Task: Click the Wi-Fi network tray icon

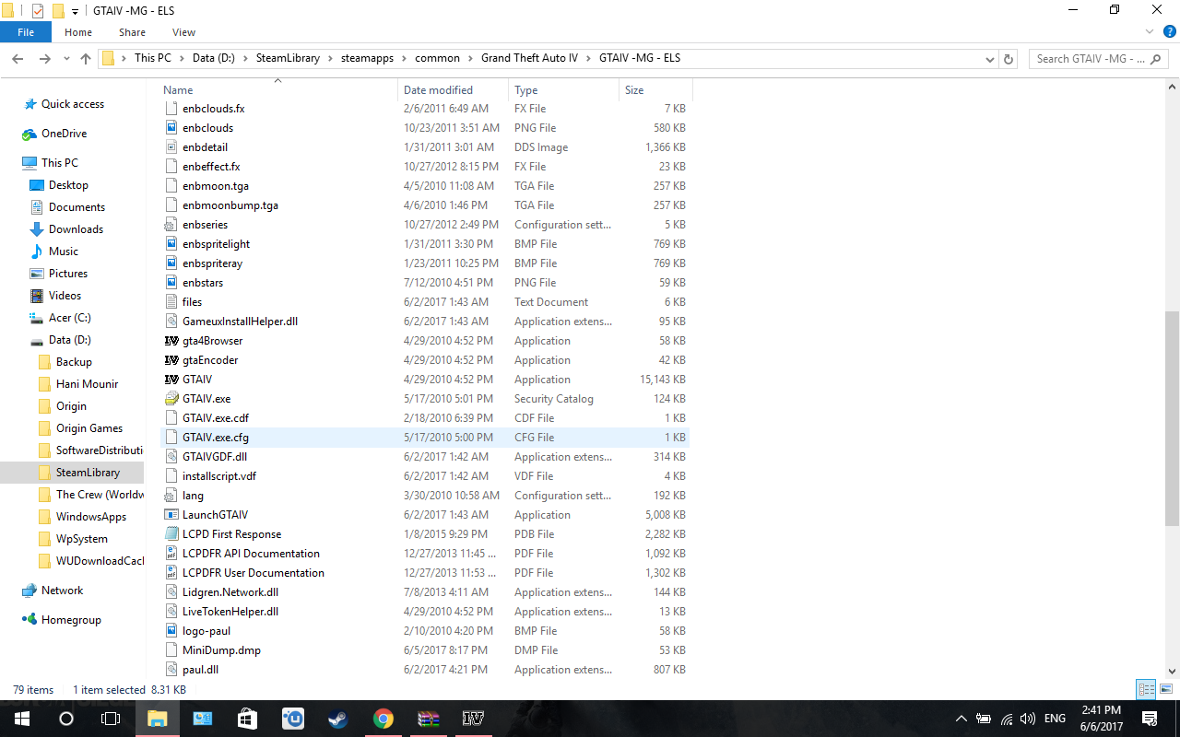Action: point(1006,719)
